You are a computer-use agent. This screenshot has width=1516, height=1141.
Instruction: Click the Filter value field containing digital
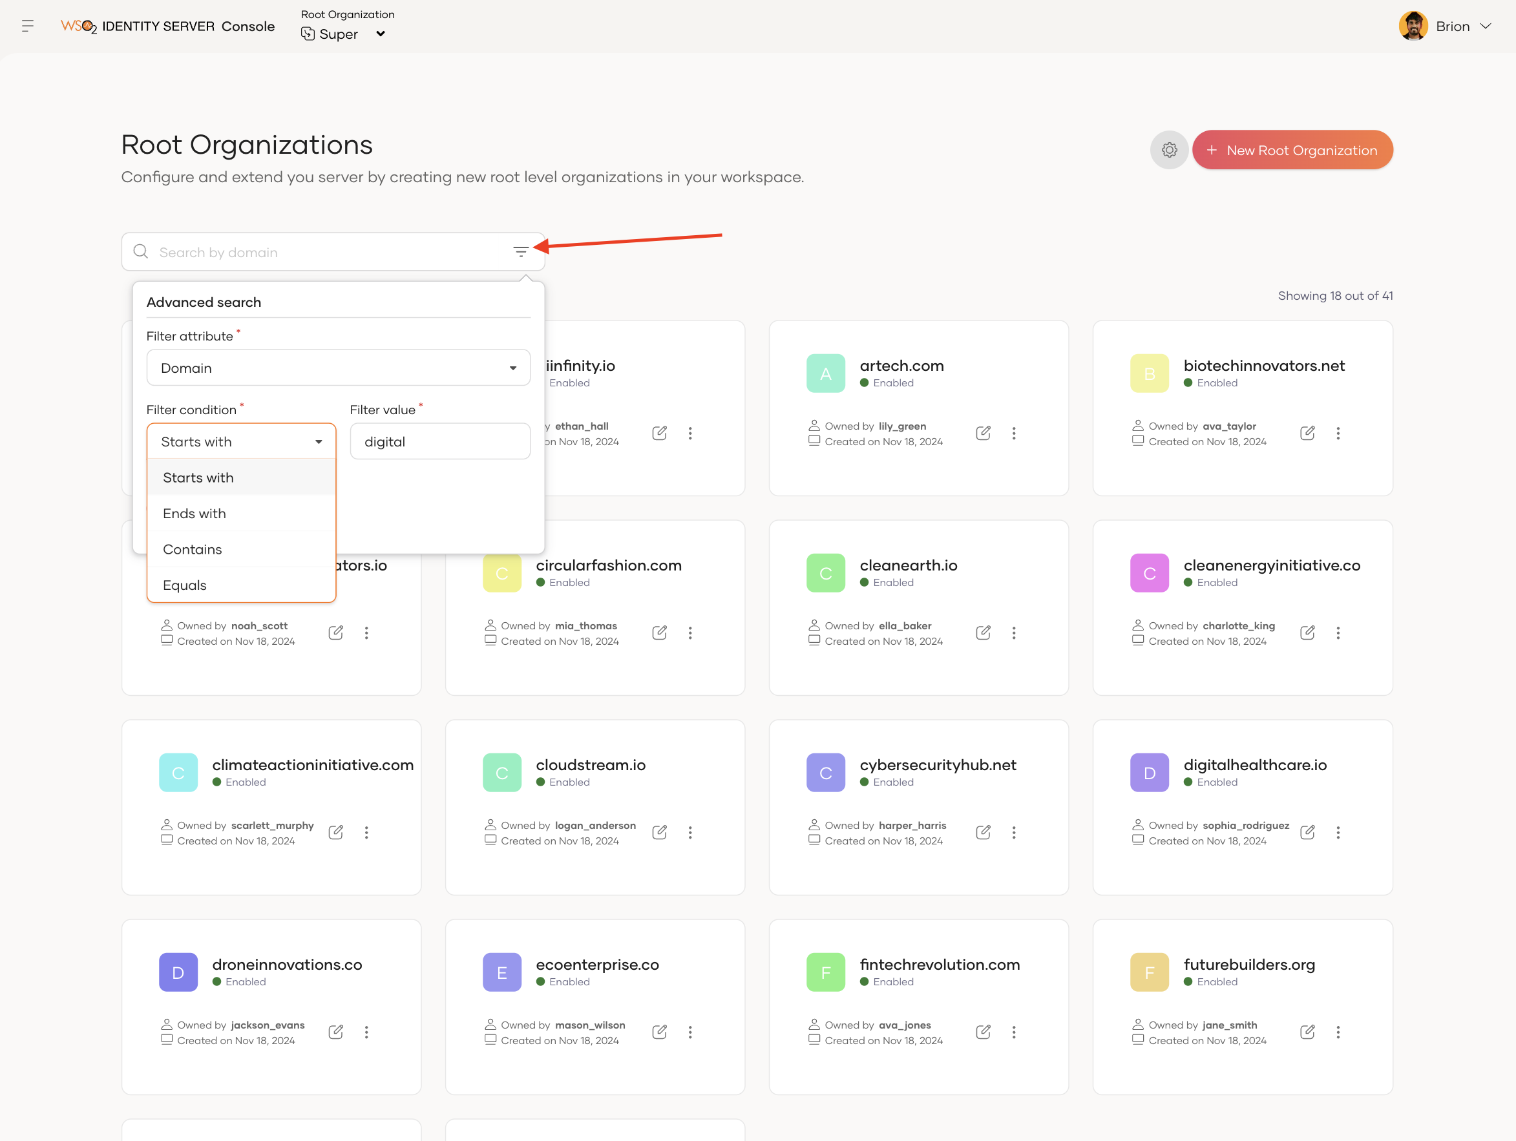pyautogui.click(x=440, y=441)
